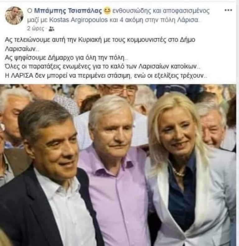The width and height of the screenshot is (239, 246).
Task: Open the poster's round profile picture
Action: (x=14, y=16)
